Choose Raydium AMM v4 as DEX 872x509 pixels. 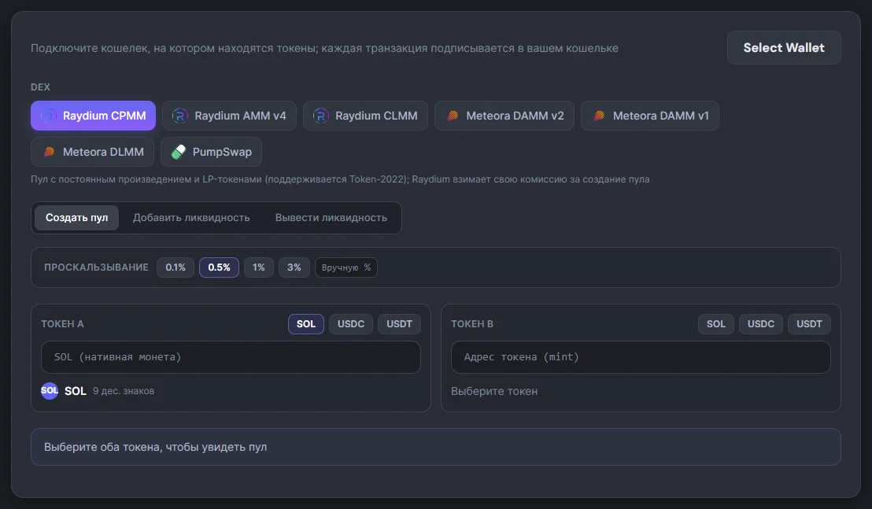click(229, 116)
